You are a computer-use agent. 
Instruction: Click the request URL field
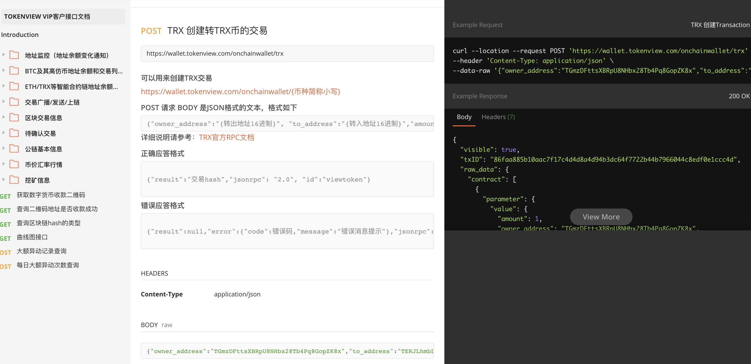(x=287, y=53)
